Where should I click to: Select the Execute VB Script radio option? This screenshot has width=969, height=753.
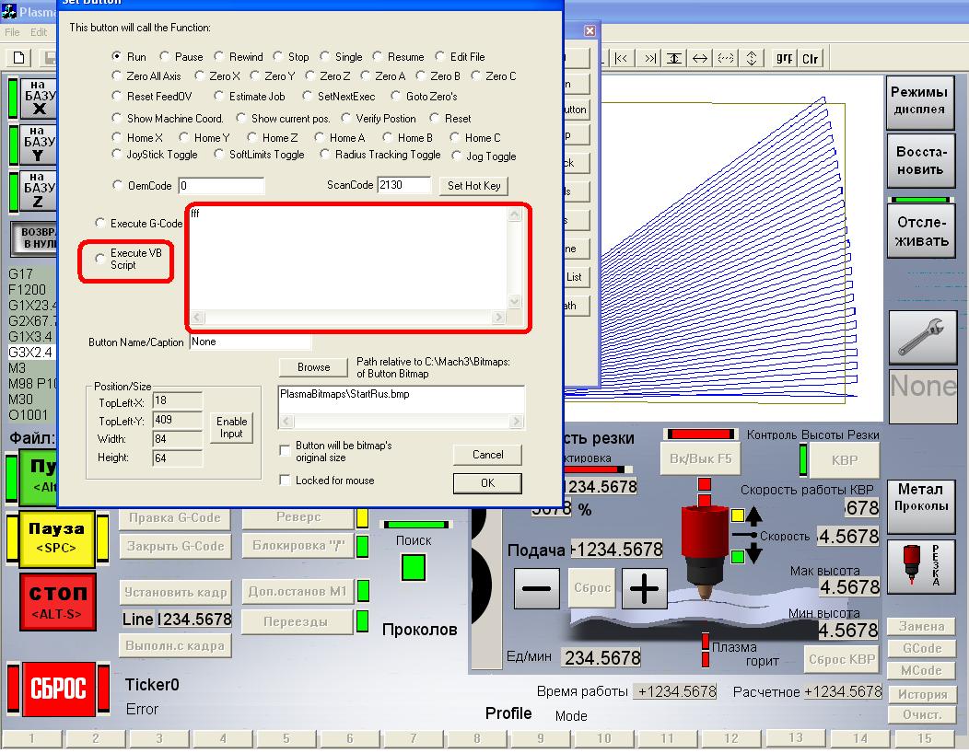coord(100,258)
